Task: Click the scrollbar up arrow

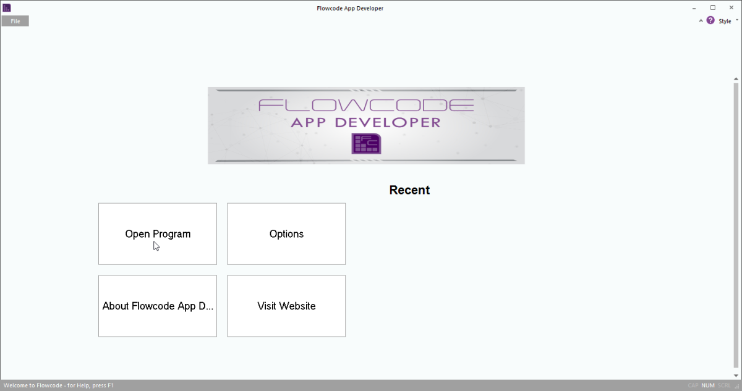Action: click(735, 78)
